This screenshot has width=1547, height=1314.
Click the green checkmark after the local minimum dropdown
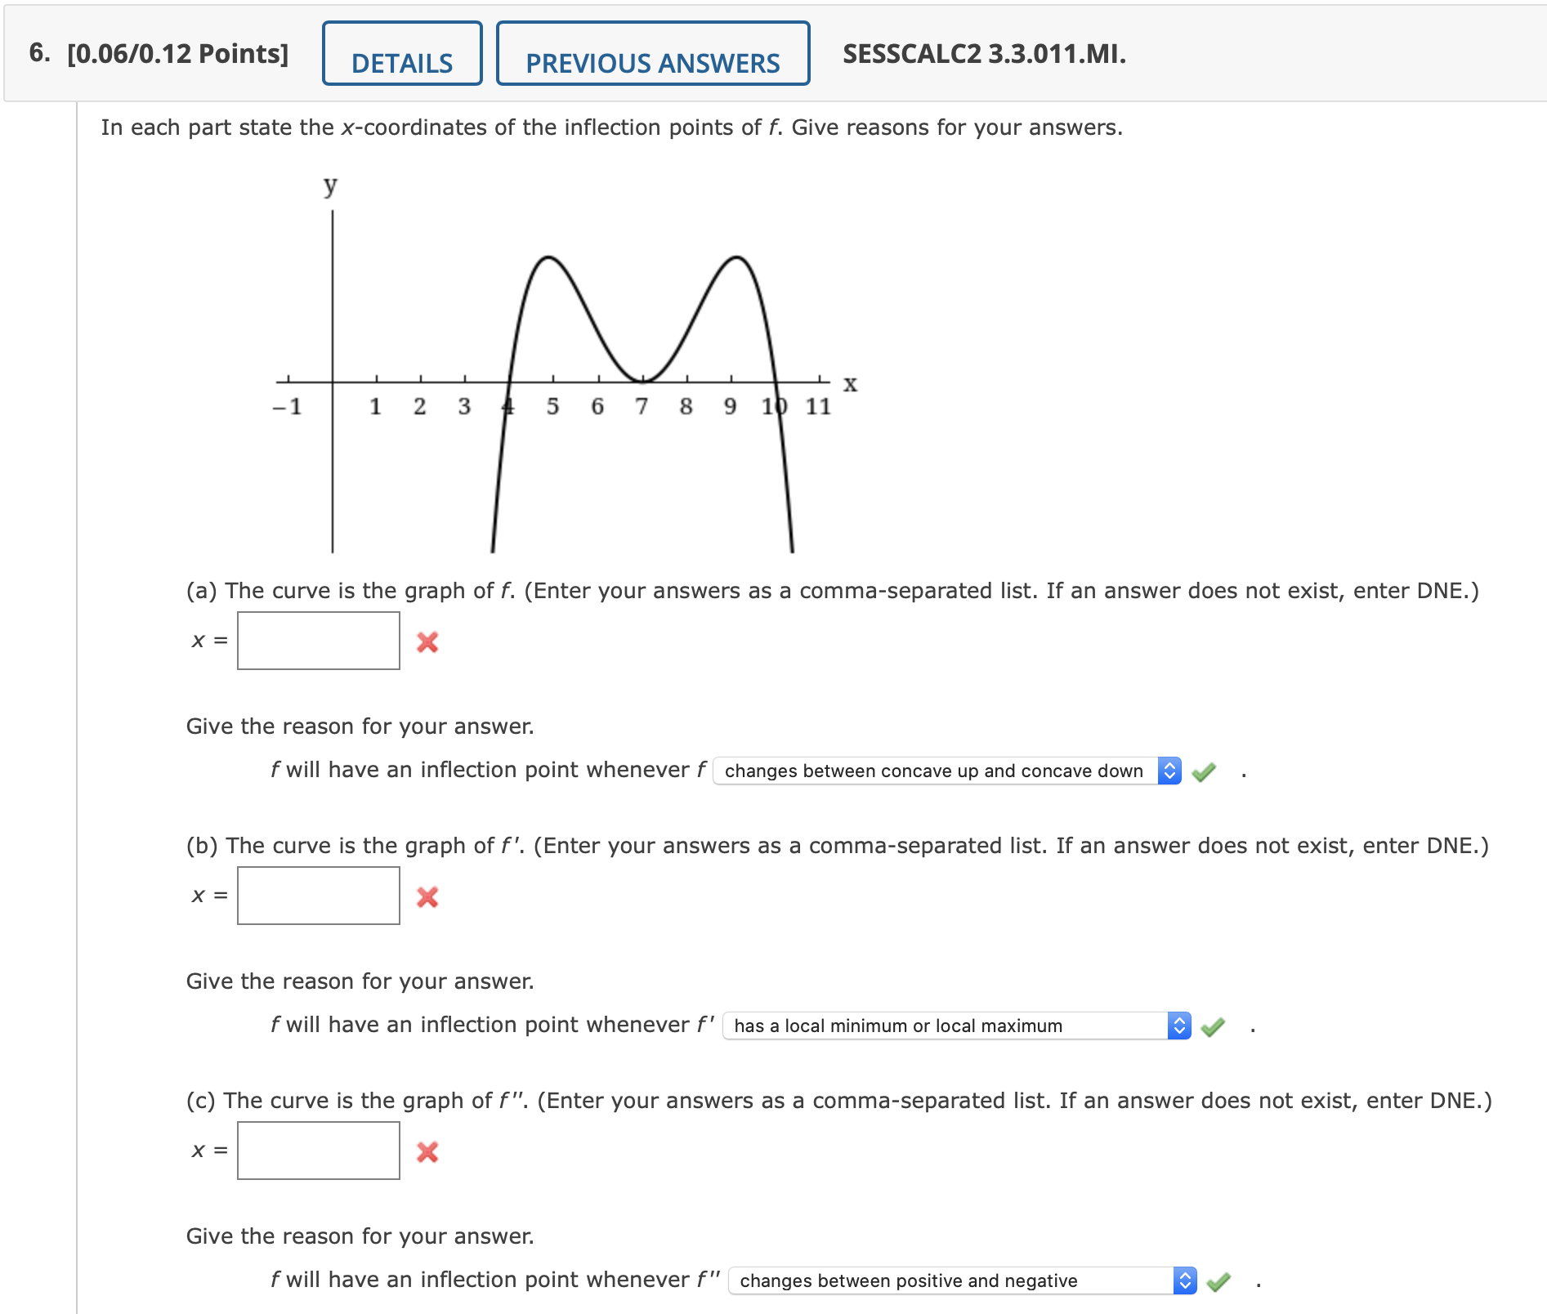(1215, 1026)
